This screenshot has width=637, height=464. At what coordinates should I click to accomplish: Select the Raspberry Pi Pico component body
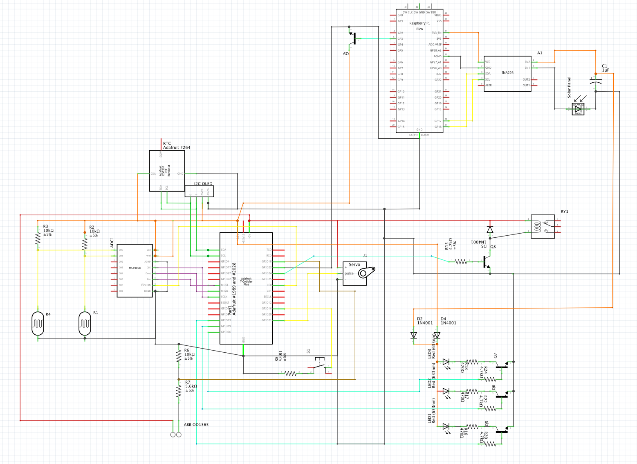coord(419,71)
